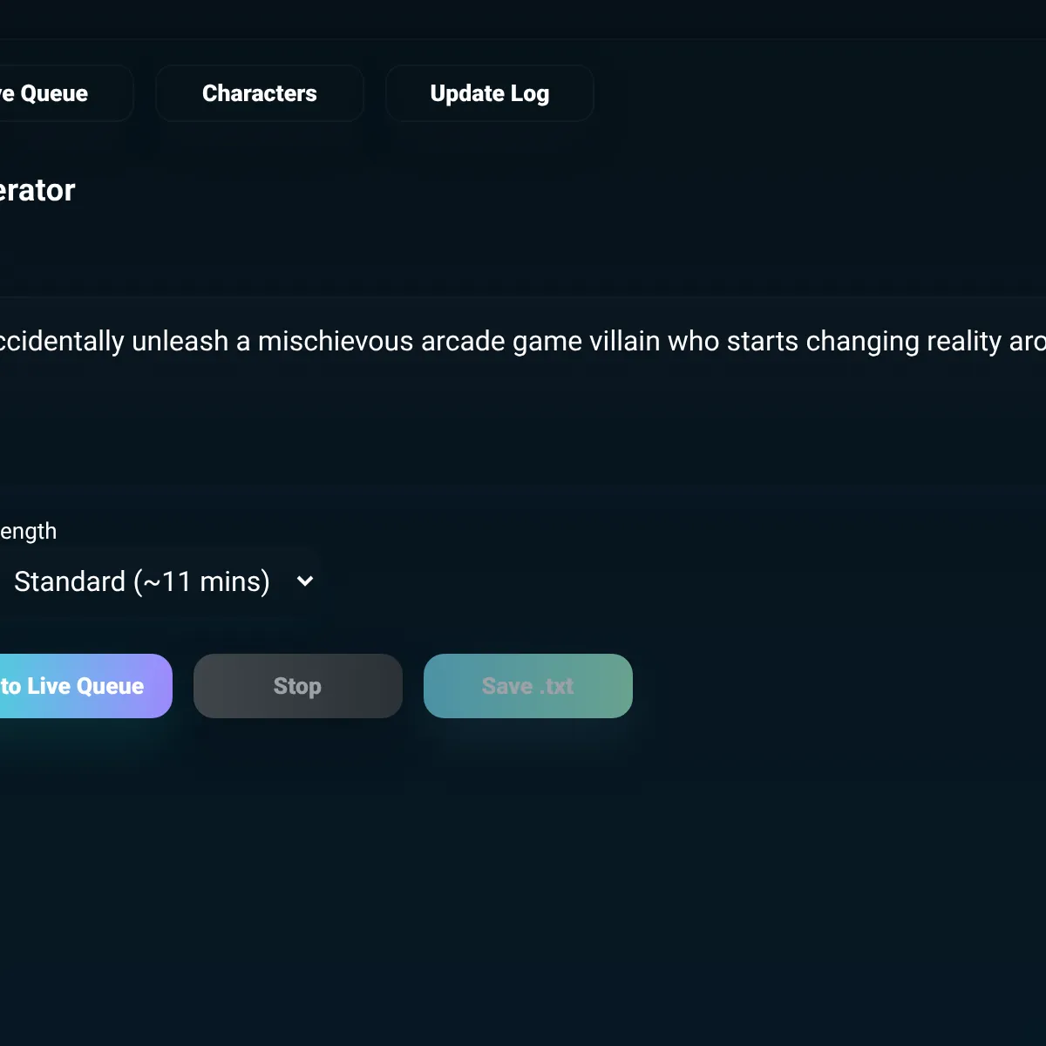Click the Length label above the dropdown
Viewport: 1046px width, 1046px height.
(x=28, y=531)
